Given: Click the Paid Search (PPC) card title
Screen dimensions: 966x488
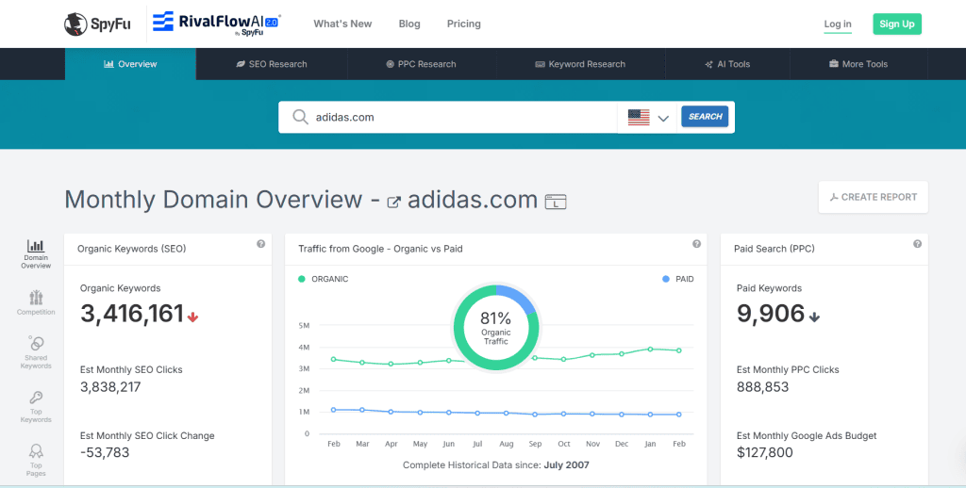Looking at the screenshot, I should [774, 249].
